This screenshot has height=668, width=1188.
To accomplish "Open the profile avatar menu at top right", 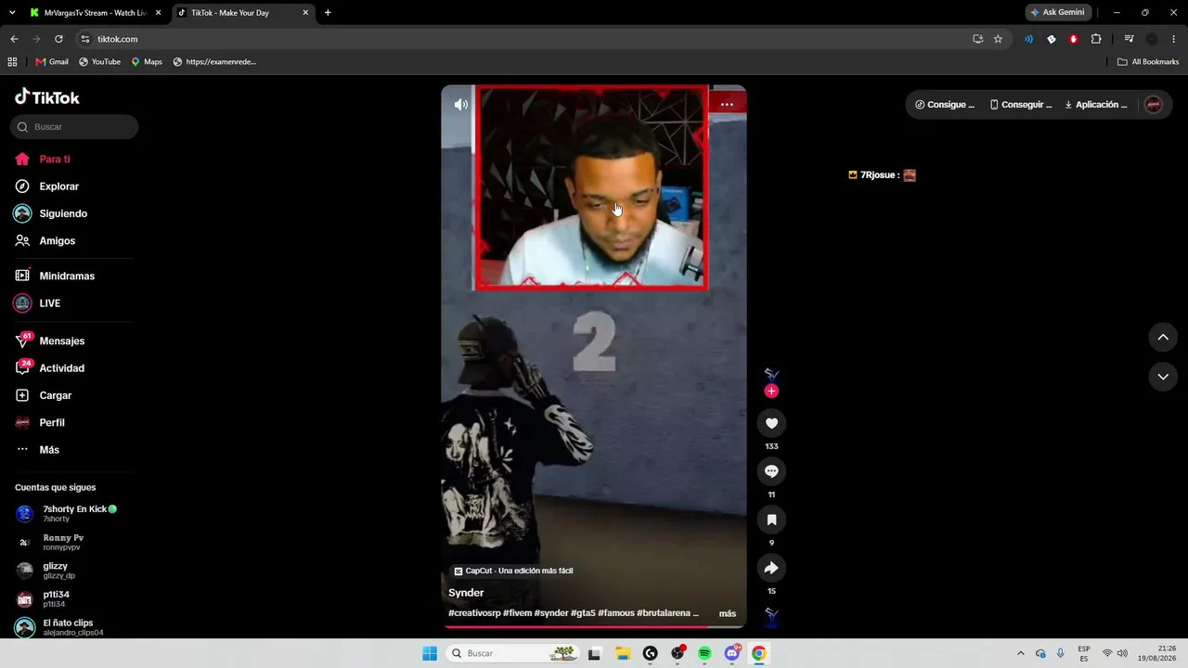I will tap(1154, 105).
